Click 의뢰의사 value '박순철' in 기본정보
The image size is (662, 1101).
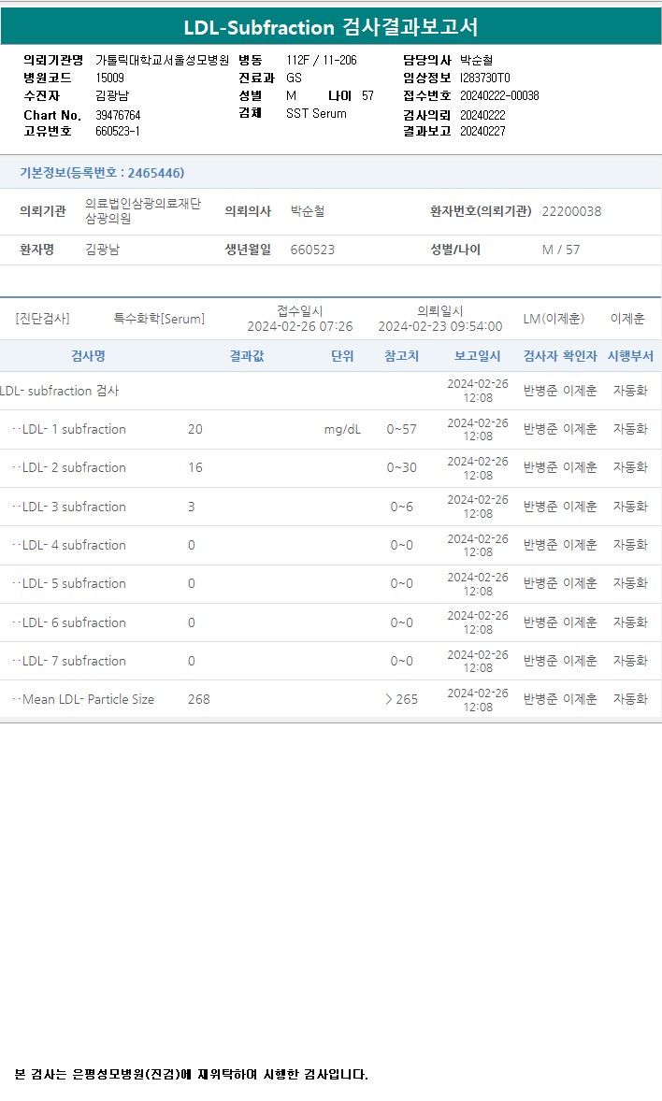pyautogui.click(x=308, y=211)
